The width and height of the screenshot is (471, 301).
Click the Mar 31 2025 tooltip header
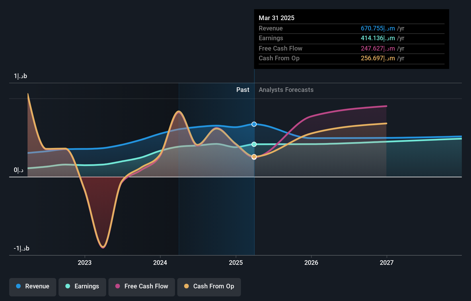point(277,18)
